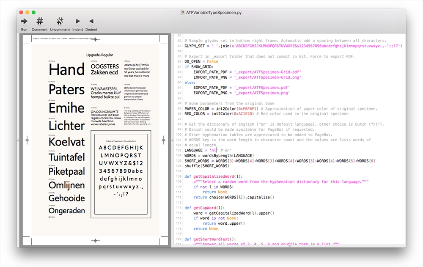Click the glyph set row 'A B C D E F G H I J K'
This screenshot has height=267, width=423.
click(x=121, y=148)
